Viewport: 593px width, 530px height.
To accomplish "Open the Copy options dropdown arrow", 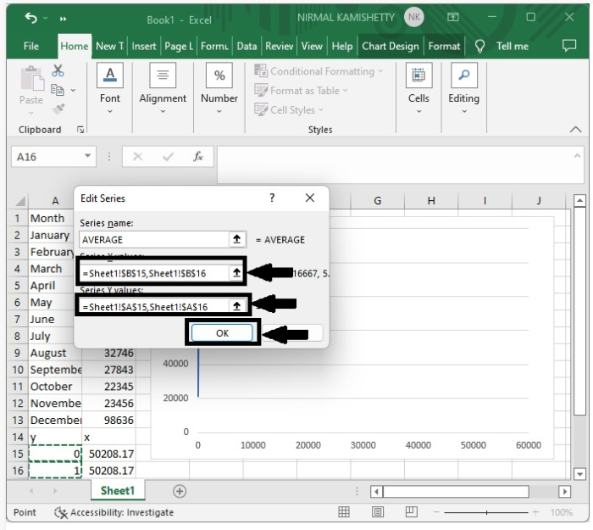I will tap(74, 90).
